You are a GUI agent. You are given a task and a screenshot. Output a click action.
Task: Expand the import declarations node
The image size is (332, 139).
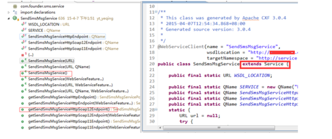tap(9, 13)
